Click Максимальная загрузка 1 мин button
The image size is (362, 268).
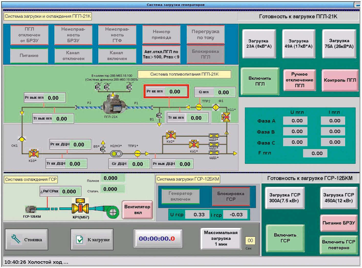pyautogui.click(x=221, y=238)
